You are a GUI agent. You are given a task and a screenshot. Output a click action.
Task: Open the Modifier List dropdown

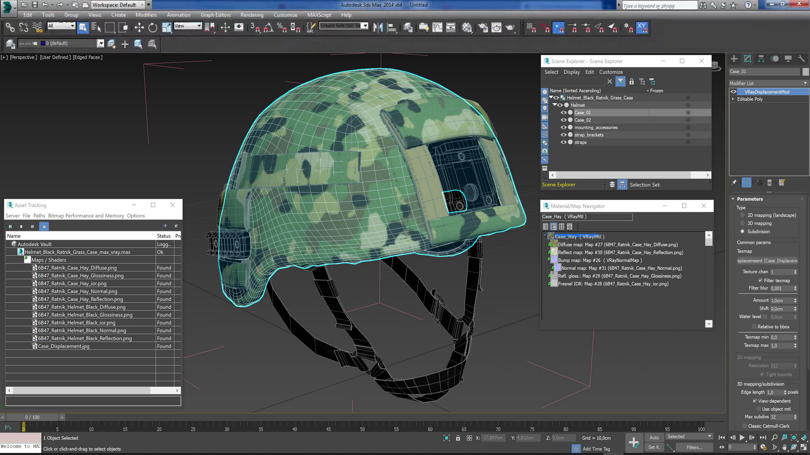769,83
